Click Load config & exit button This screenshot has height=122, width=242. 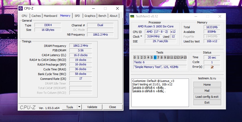pos(207,97)
